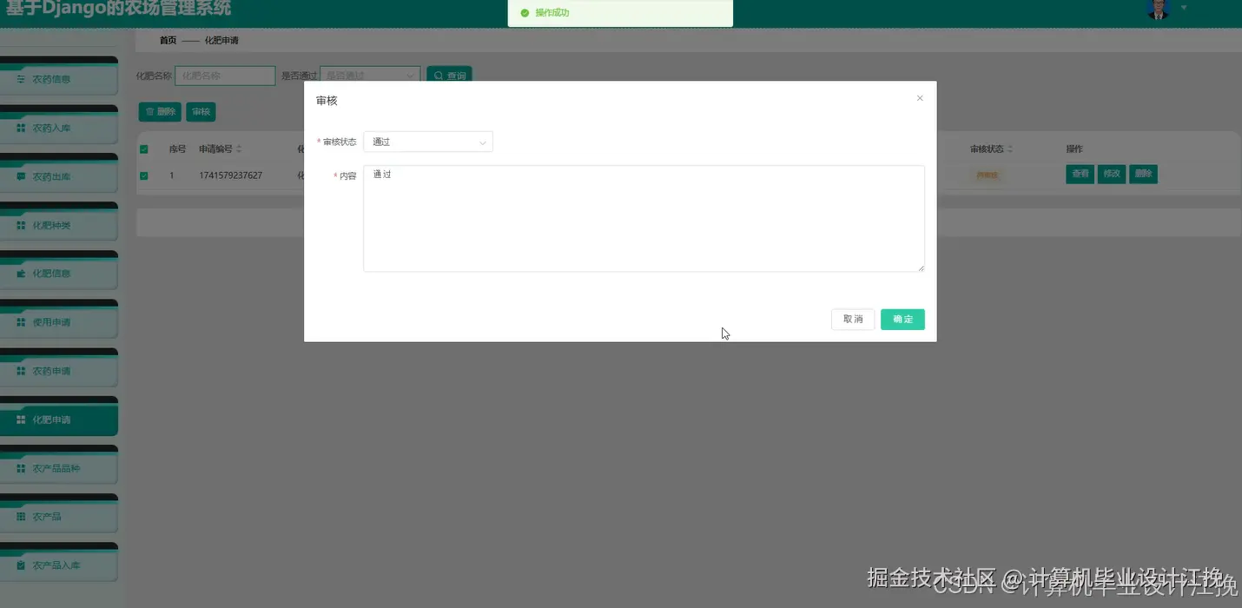Image resolution: width=1242 pixels, height=608 pixels.
Task: Go to 首页 via the breadcrumb
Action: (167, 39)
